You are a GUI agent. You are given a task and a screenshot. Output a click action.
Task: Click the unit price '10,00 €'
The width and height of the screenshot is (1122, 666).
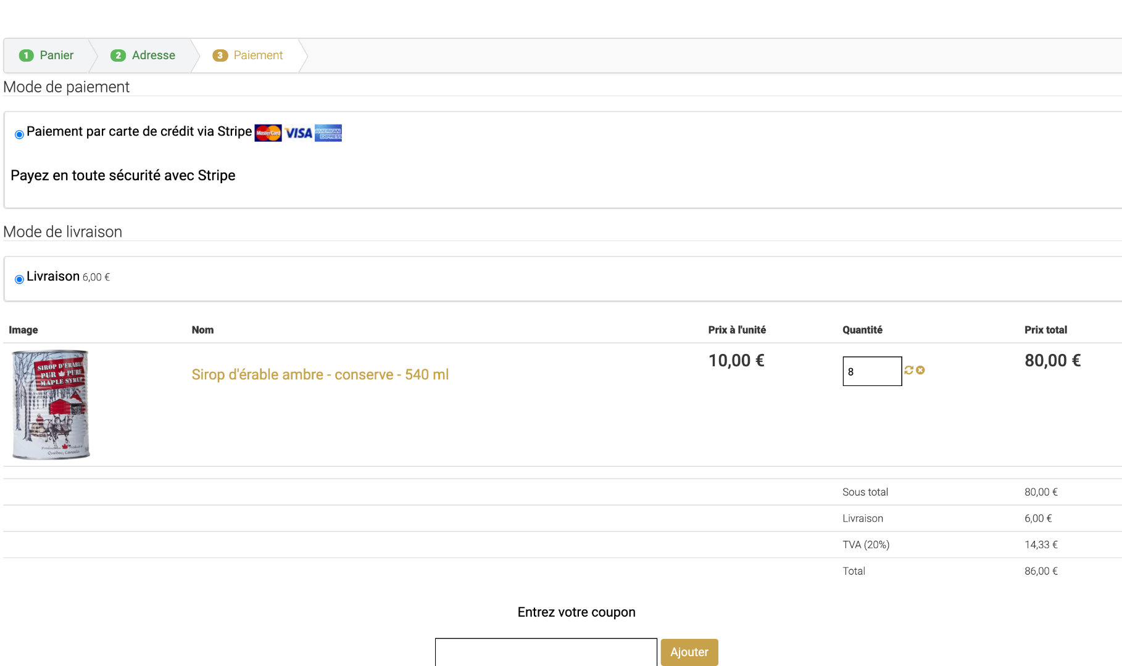pyautogui.click(x=736, y=361)
